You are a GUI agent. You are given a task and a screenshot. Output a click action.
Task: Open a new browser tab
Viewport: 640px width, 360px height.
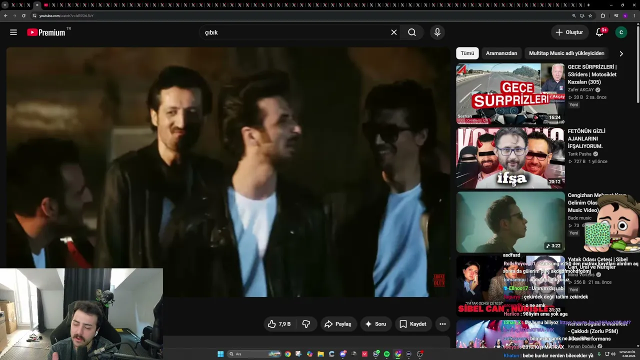point(588,5)
